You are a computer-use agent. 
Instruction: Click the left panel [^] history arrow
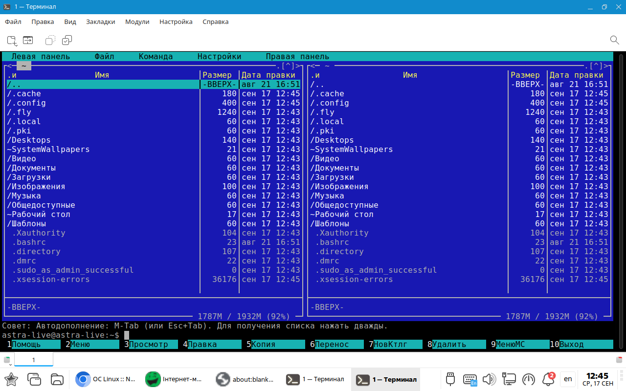coord(288,66)
